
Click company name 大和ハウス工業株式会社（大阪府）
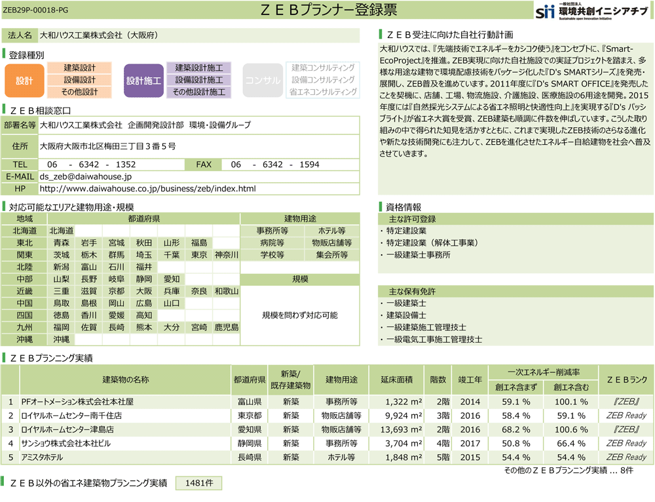[x=99, y=35]
